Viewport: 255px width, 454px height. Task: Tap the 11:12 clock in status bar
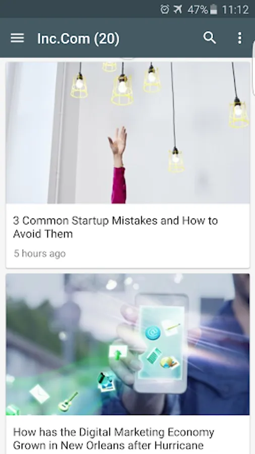(x=235, y=10)
